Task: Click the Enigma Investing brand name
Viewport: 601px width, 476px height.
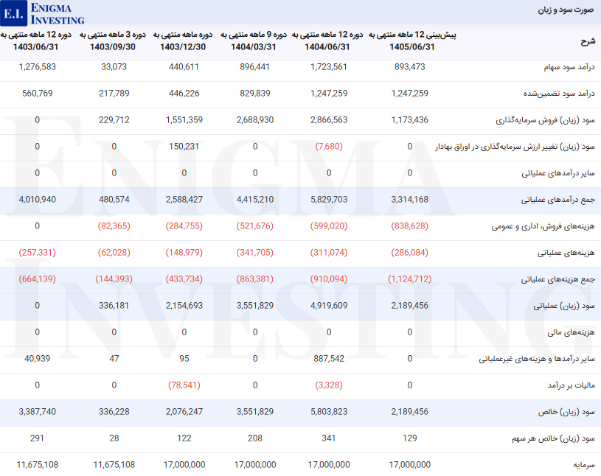Action: click(x=58, y=13)
